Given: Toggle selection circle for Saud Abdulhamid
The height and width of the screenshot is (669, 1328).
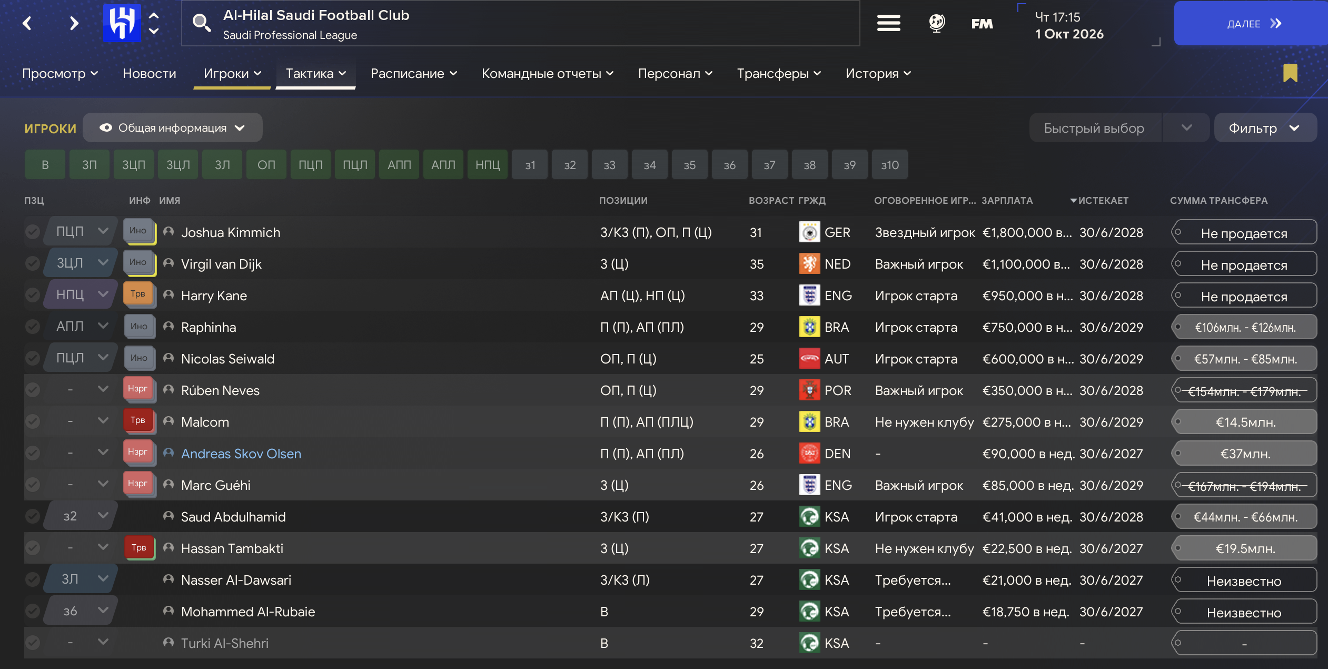Looking at the screenshot, I should pos(33,516).
